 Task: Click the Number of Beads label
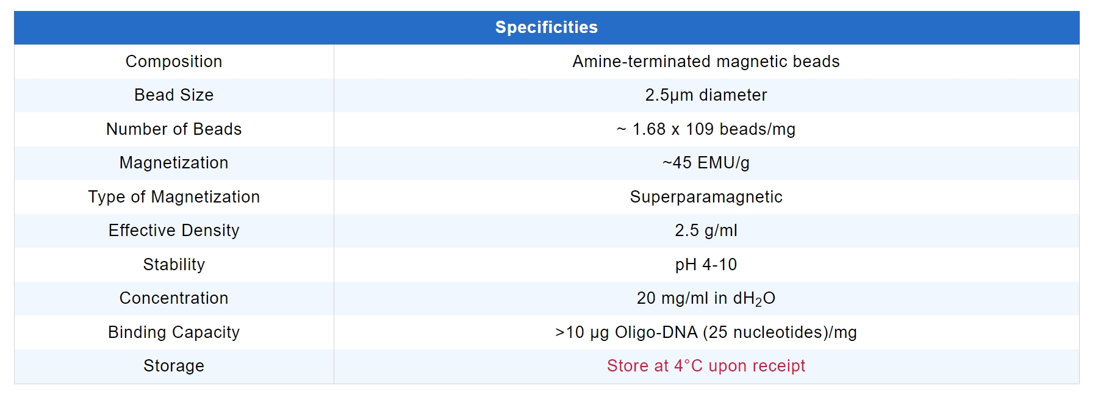click(x=174, y=129)
